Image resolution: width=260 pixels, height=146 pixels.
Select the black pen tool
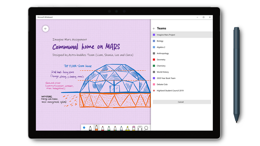click(x=90, y=128)
